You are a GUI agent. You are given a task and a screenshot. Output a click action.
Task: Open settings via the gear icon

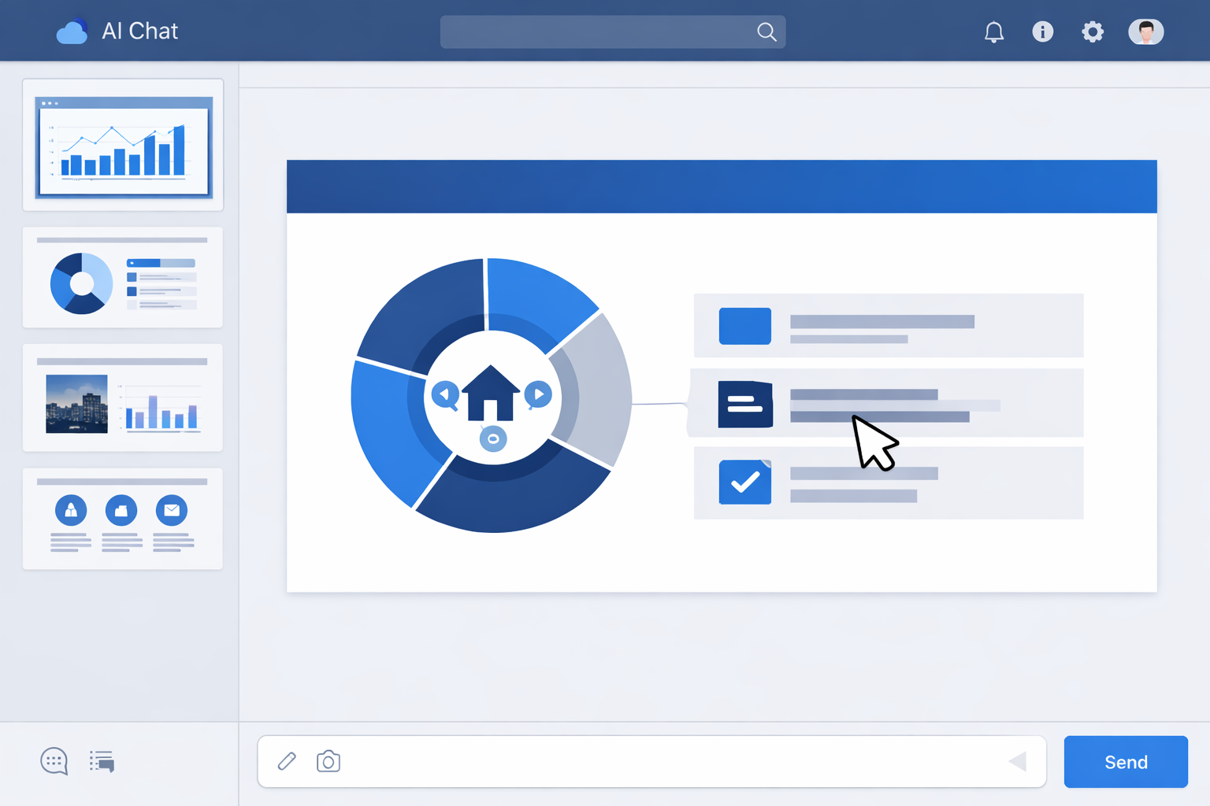(1092, 32)
